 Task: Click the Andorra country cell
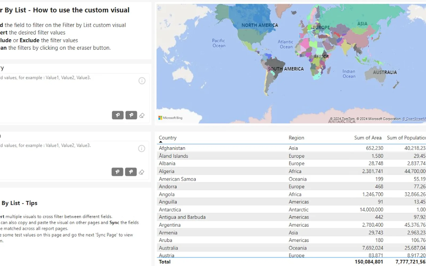(168, 187)
